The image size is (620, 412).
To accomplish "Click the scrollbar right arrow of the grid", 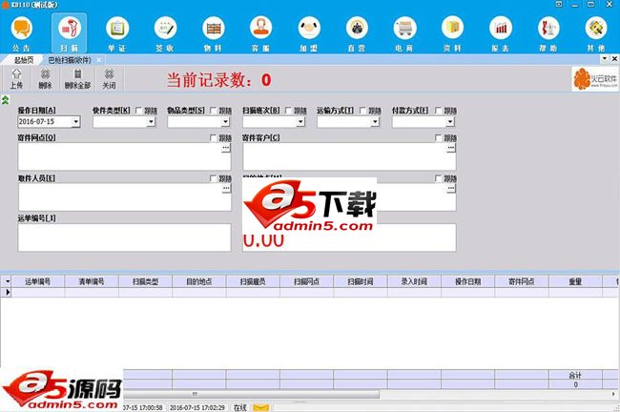I will coord(613,394).
